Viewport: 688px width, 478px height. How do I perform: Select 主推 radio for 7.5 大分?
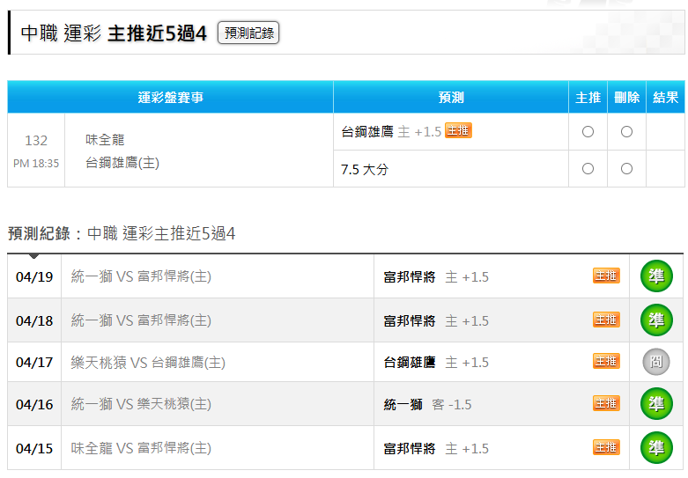(588, 169)
